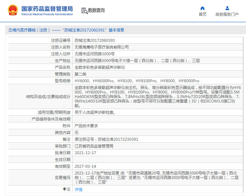Click the house icon above 首页
Image resolution: width=246 pixels, height=196 pixels.
tap(202, 8)
